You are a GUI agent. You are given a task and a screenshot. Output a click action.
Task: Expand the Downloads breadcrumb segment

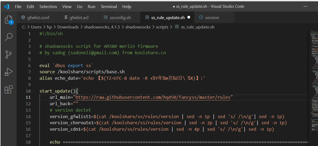pos(68,27)
